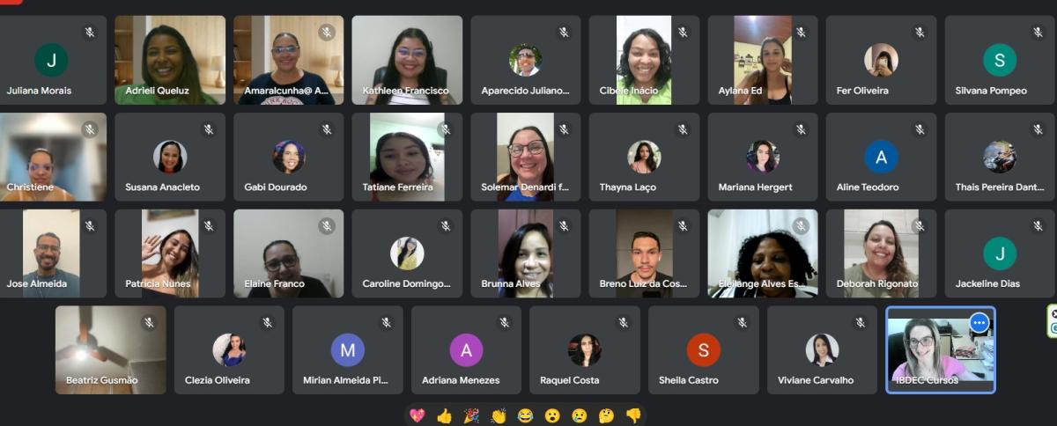Send the thumbs down reaction
Screen dimensions: 1057x426
pyautogui.click(x=632, y=415)
